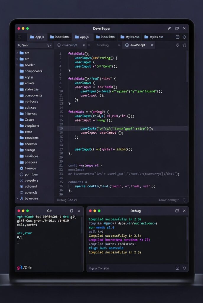
Task: Select the styles.css entry in the sidebar
Action: click(29, 89)
